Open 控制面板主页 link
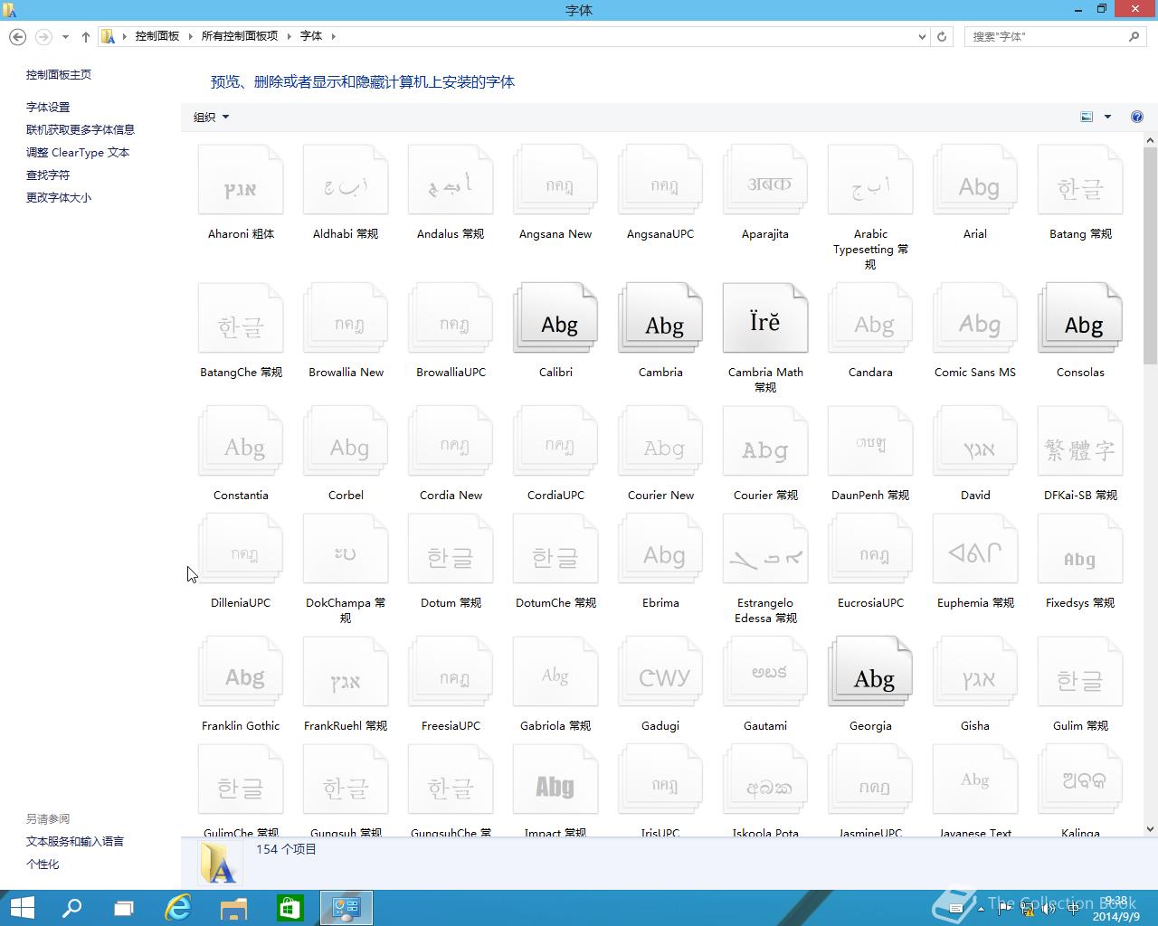This screenshot has width=1158, height=926. click(x=59, y=75)
